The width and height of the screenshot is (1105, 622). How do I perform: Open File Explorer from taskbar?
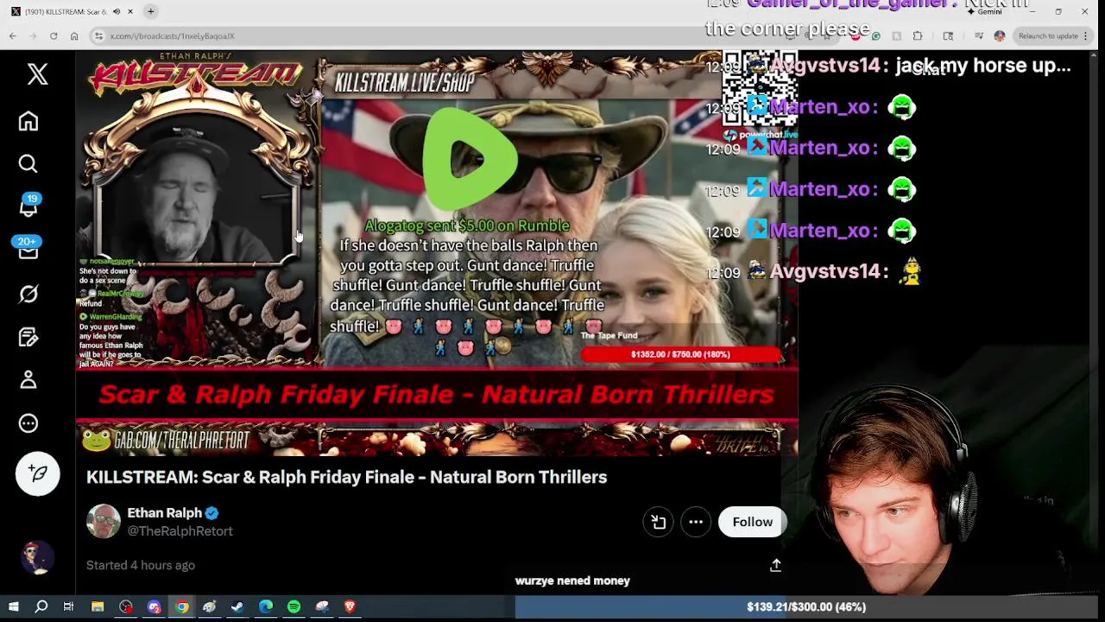pyautogui.click(x=98, y=607)
